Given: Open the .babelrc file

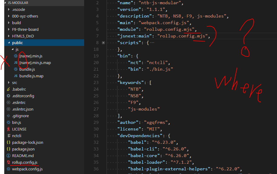Looking at the screenshot, I should click(19, 89).
